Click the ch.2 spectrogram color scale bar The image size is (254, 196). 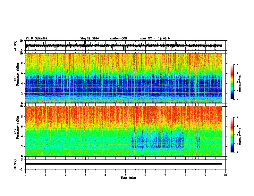coord(232,135)
